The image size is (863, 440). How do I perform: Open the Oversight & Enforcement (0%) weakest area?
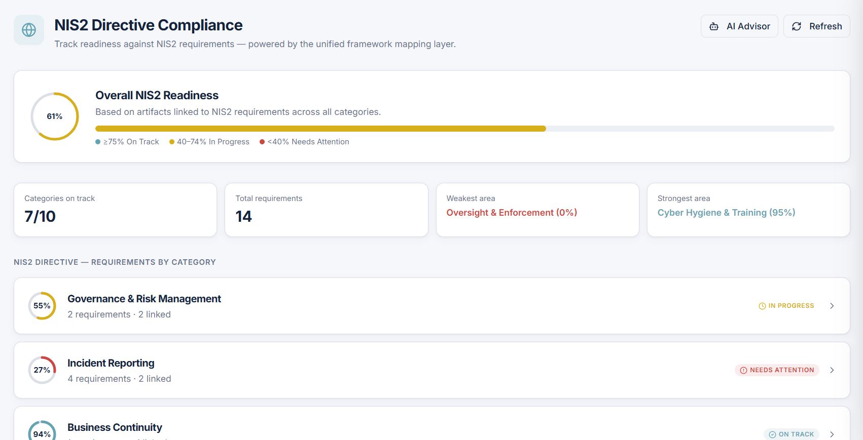pyautogui.click(x=512, y=213)
